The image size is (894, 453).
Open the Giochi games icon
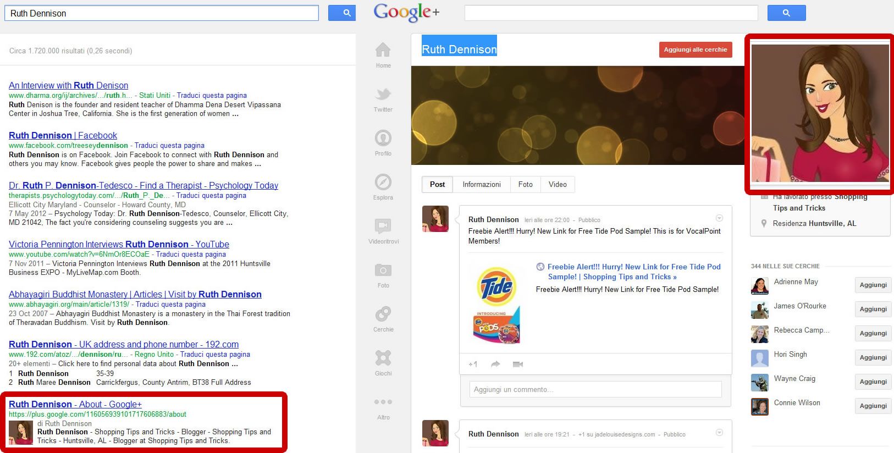[383, 358]
